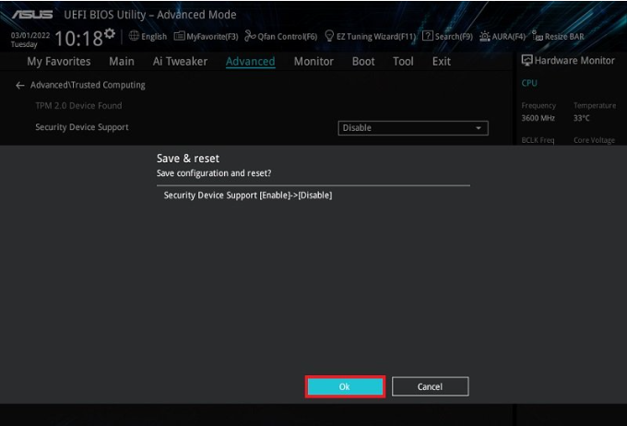Click the Resize BAR icon

(538, 36)
